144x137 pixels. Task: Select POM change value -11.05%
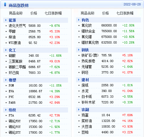tap(55, 85)
